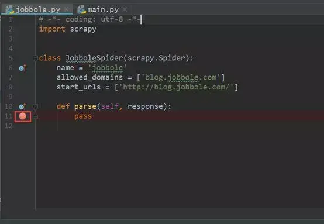This screenshot has height=224, width=324.
Task: Click line number 3 in the gutter
Action: point(11,39)
